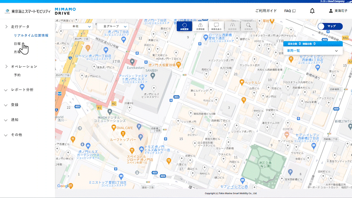
Task: Open the notification bell
Action: point(312,11)
